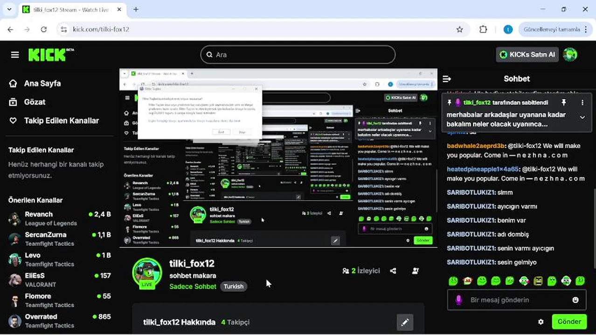596x335 pixels.
Task: Open Revanch recommended channel
Action: point(60,218)
